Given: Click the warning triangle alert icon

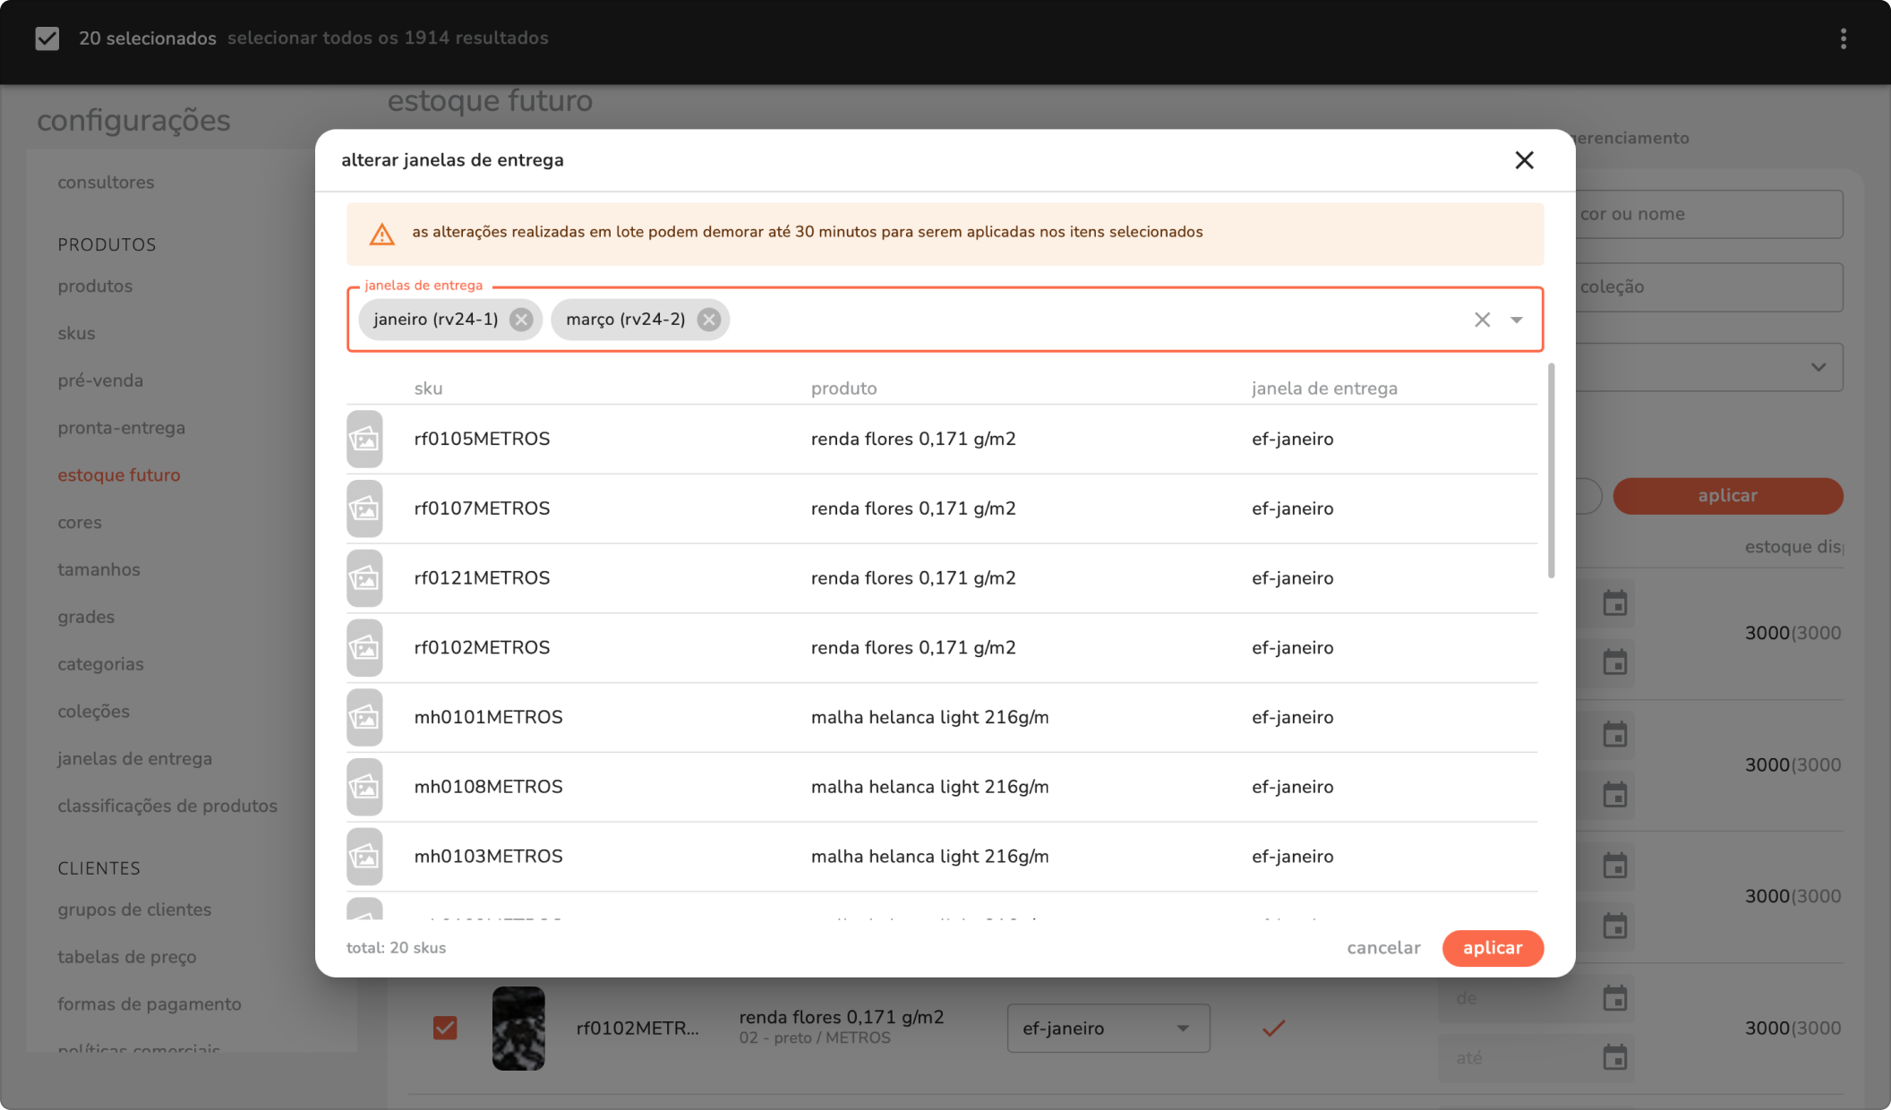Looking at the screenshot, I should pyautogui.click(x=382, y=235).
